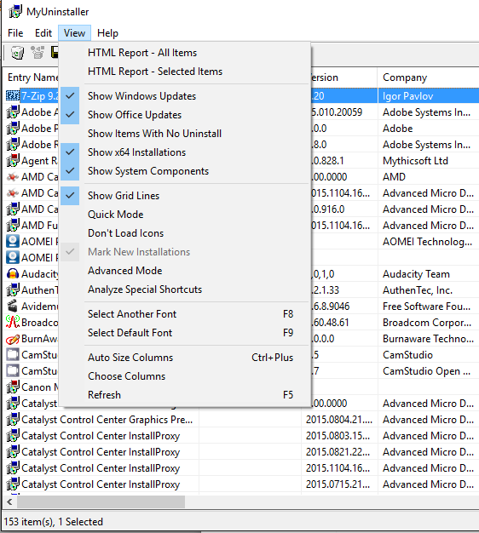This screenshot has height=533, width=479.
Task: Click the AuthenTec entry icon
Action: [x=13, y=290]
